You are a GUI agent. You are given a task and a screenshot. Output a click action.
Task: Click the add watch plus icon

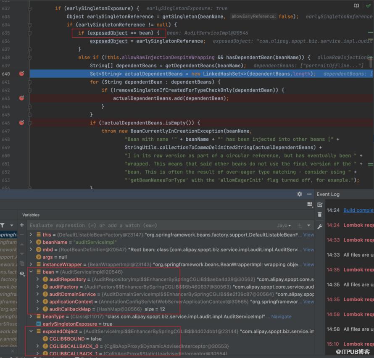coord(22,225)
